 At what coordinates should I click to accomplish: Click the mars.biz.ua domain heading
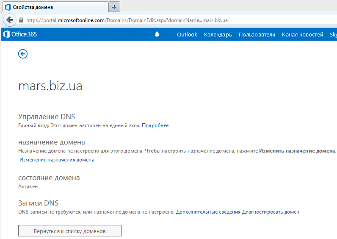click(x=50, y=86)
